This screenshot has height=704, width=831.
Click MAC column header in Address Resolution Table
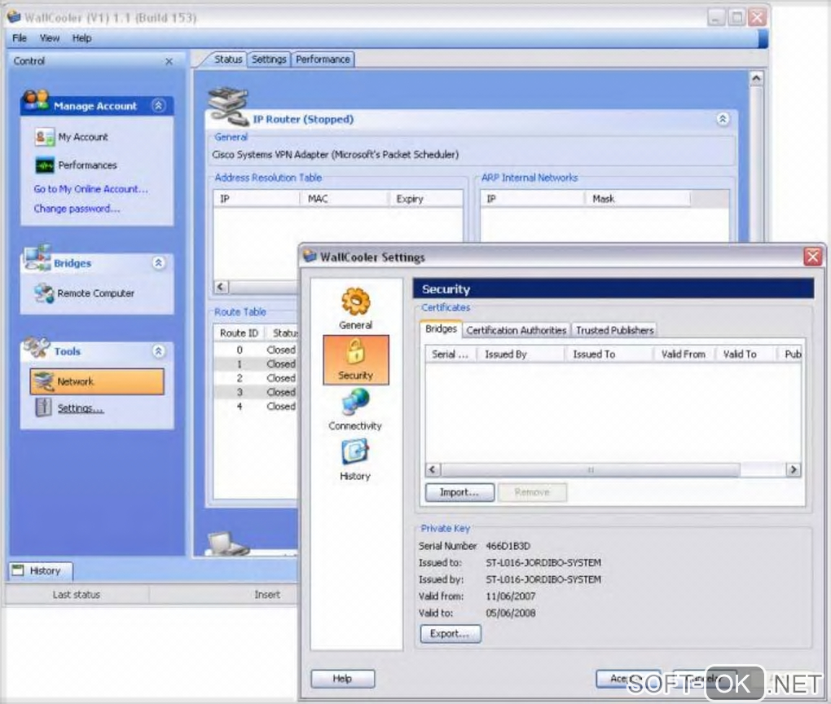tap(344, 199)
